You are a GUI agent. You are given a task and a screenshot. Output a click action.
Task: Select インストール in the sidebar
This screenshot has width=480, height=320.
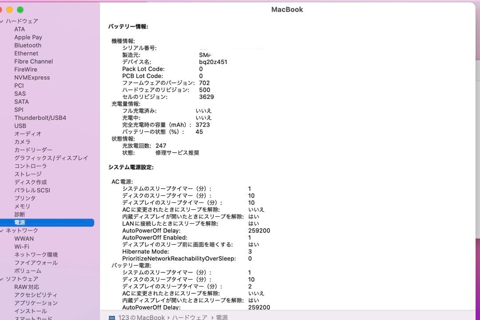coord(30,311)
